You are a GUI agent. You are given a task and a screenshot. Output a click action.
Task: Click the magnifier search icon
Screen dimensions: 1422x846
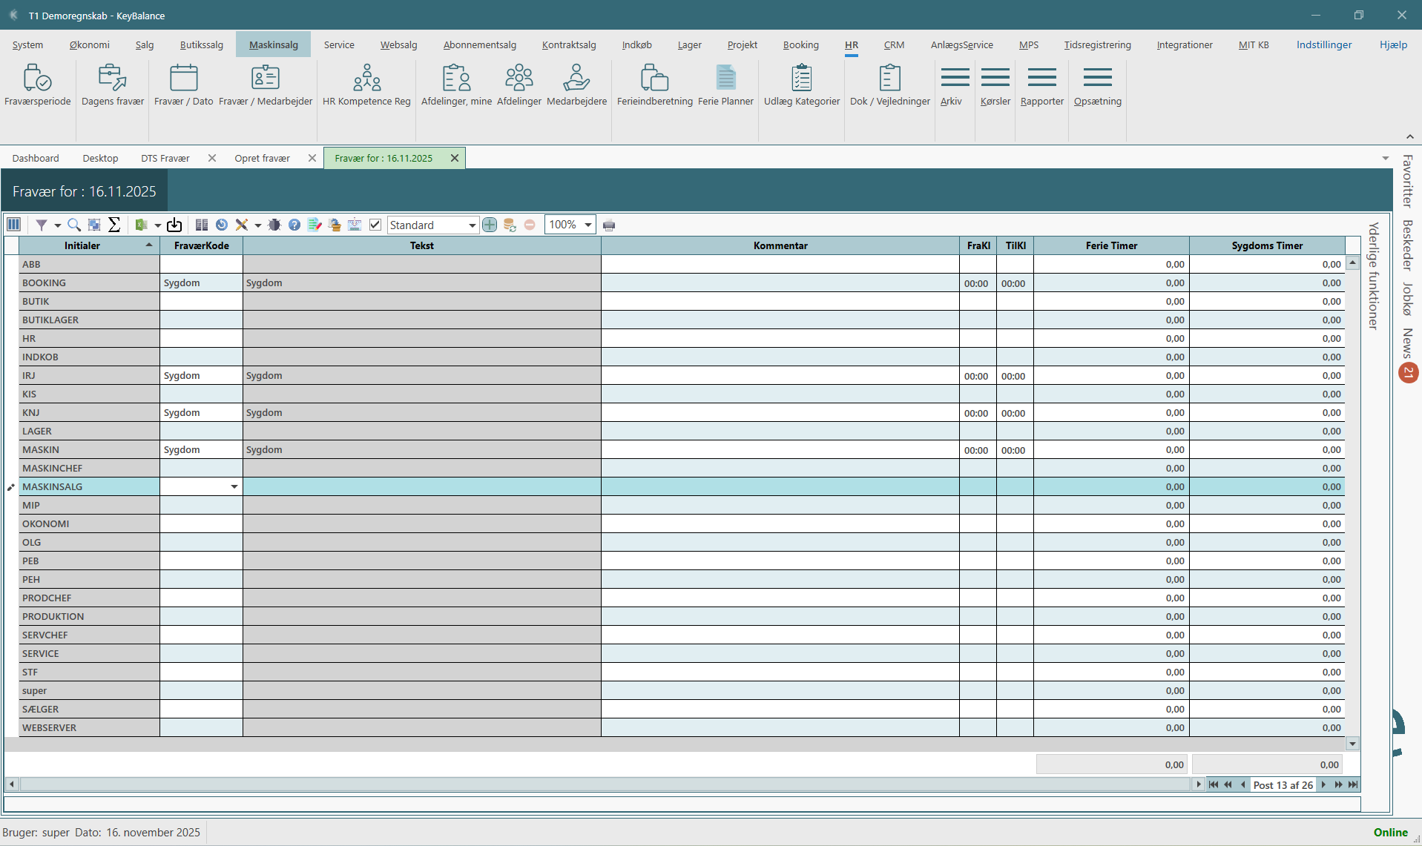73,225
